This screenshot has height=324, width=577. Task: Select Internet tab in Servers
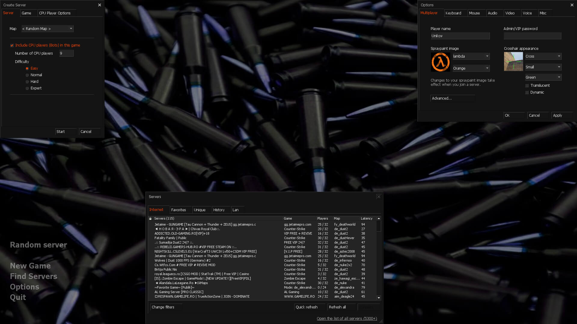pyautogui.click(x=158, y=210)
